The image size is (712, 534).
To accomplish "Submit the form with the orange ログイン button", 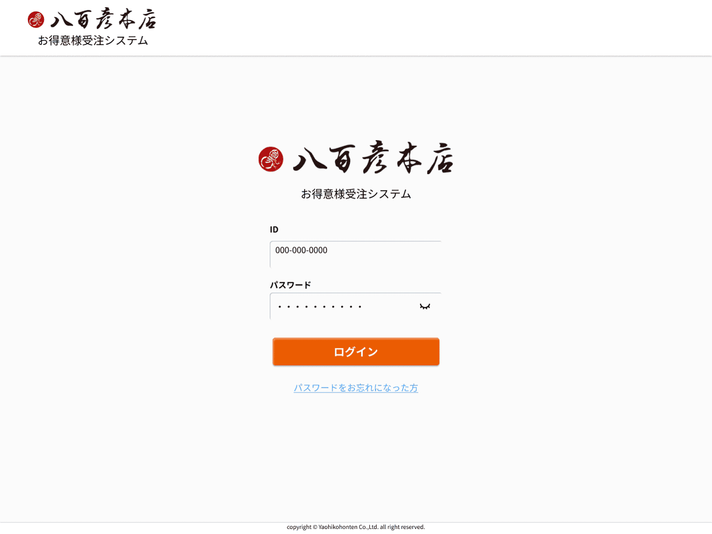I will pyautogui.click(x=356, y=352).
